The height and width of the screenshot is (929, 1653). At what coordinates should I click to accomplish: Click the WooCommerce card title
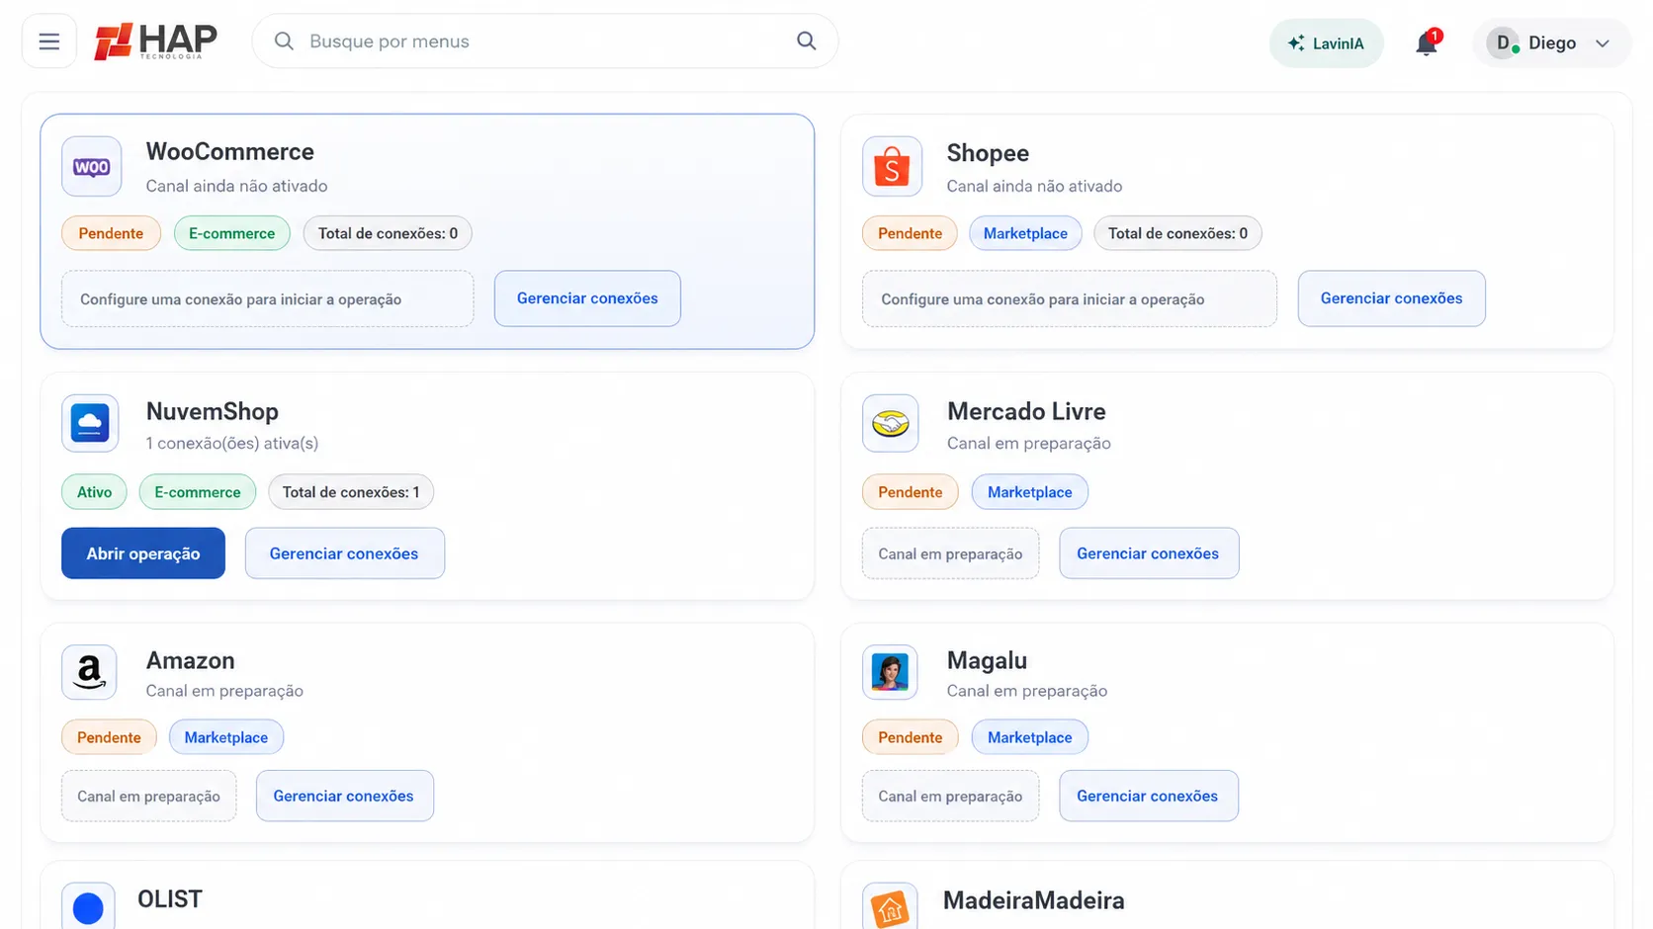[x=230, y=151]
